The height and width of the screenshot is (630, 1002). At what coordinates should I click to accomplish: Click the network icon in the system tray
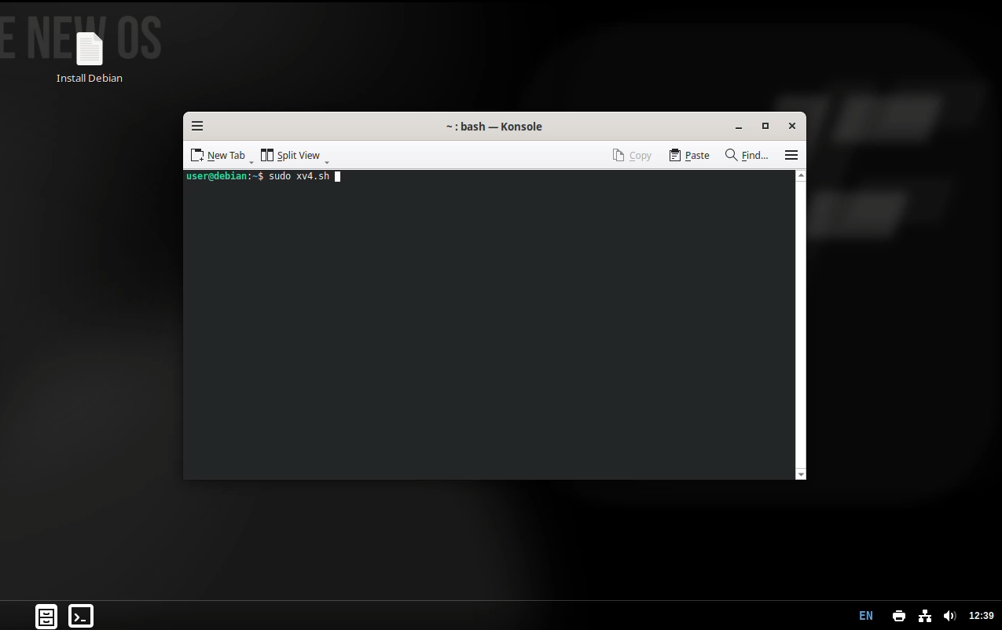tap(924, 616)
